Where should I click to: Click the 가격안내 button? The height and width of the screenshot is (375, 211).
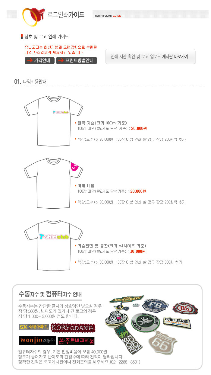[x=39, y=60]
